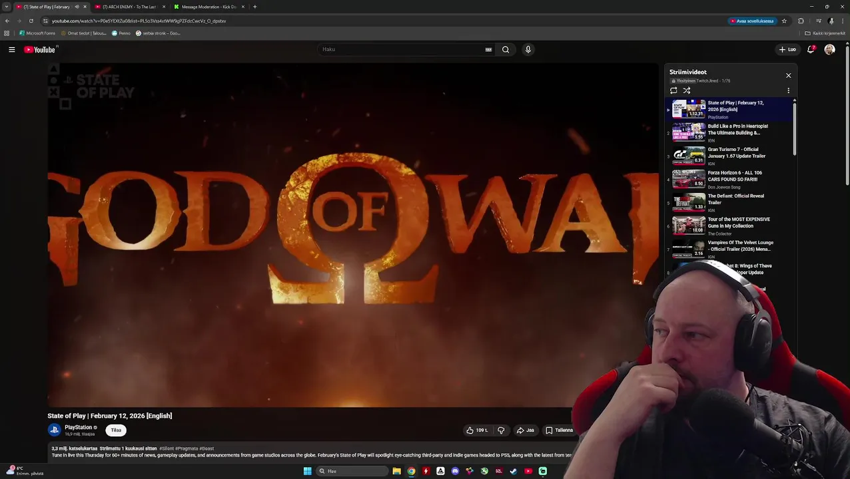The width and height of the screenshot is (850, 479).
Task: Close the ARCH ENEMY tab
Action: point(164,7)
